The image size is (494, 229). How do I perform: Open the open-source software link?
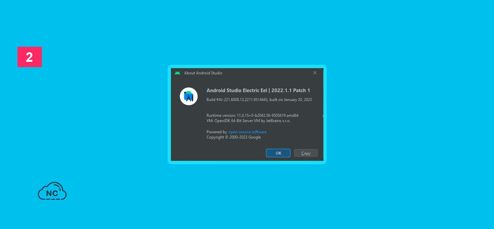tap(247, 132)
